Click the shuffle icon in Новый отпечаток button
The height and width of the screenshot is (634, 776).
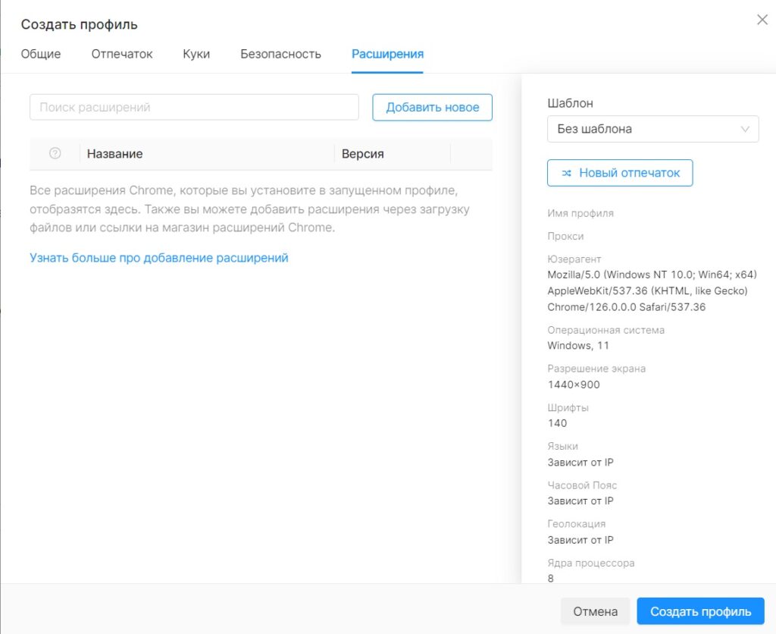(x=567, y=173)
